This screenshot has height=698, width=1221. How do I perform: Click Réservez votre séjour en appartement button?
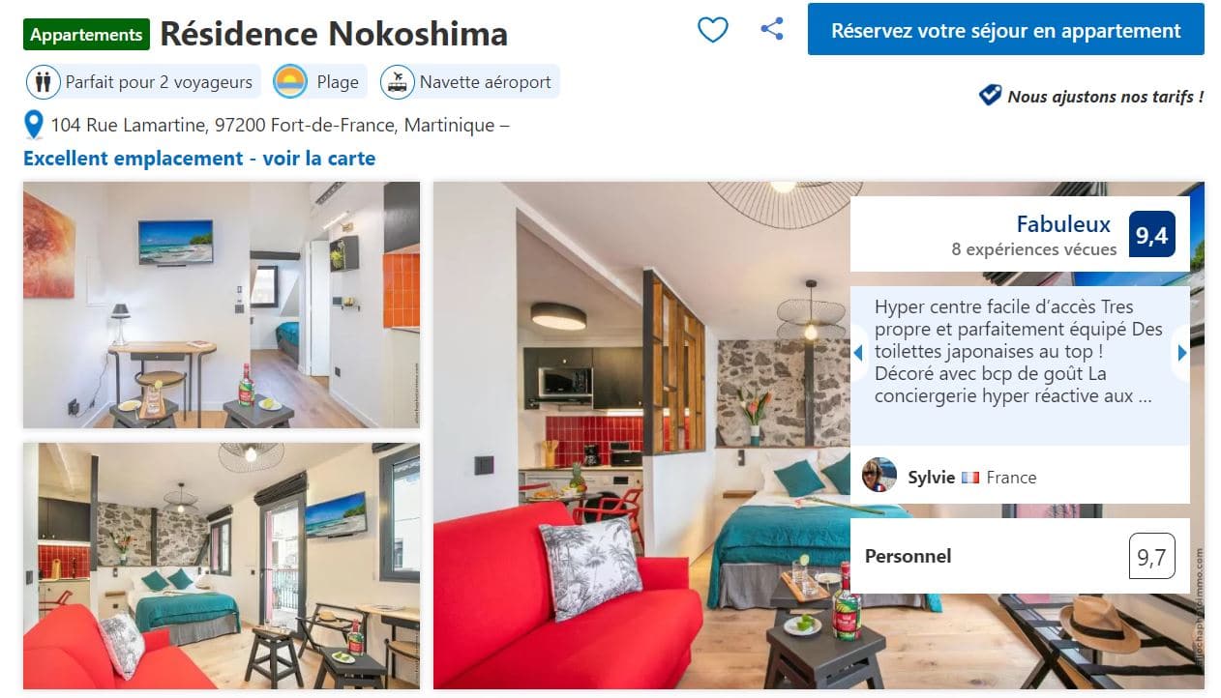click(1005, 30)
